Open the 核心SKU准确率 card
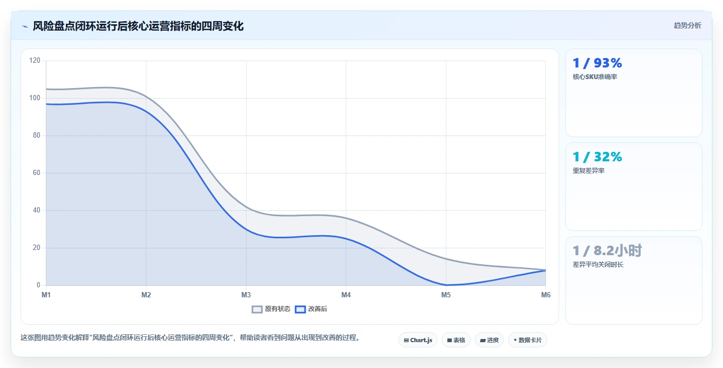The height and width of the screenshot is (368, 723). (634, 93)
